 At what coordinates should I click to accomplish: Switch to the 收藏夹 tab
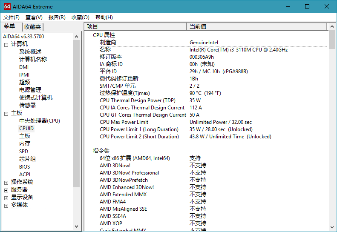coord(33,27)
